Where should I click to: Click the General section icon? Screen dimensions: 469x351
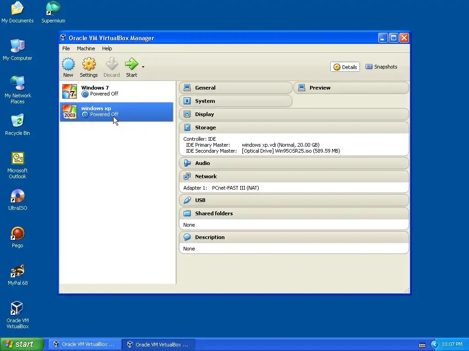(x=187, y=88)
